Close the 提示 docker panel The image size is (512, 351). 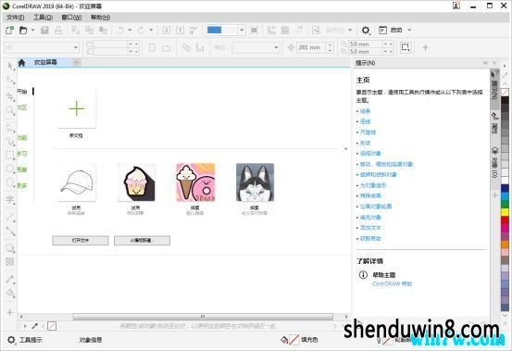click(x=494, y=63)
